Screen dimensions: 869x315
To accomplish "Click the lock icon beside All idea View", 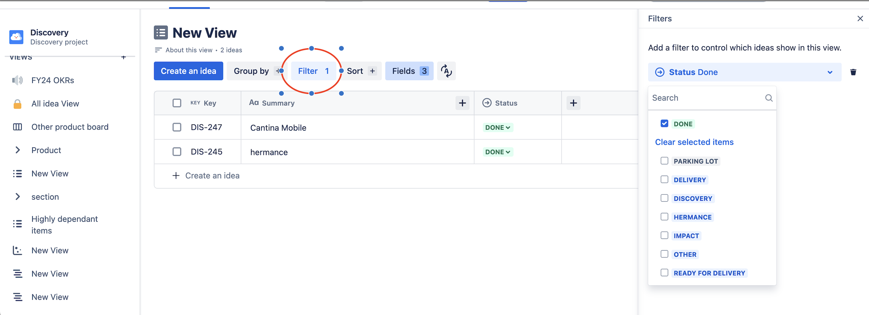I will click(x=17, y=104).
